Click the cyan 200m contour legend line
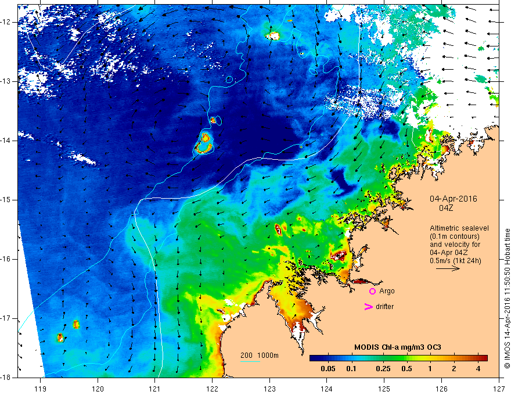The width and height of the screenshot is (511, 395). [250, 361]
